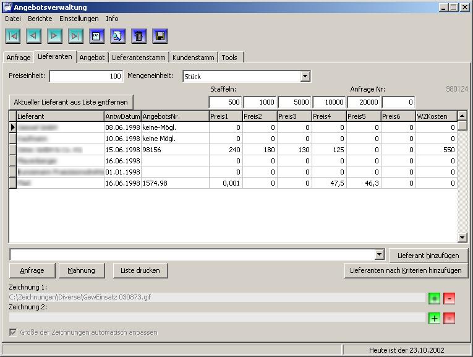Select the Preis1 cell '0,001'
The image size is (473, 357).
(x=226, y=183)
